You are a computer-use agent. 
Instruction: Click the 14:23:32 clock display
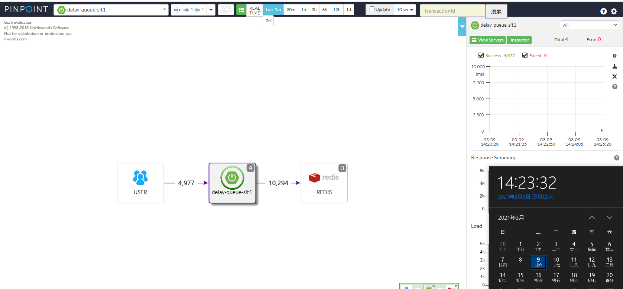pos(527,183)
